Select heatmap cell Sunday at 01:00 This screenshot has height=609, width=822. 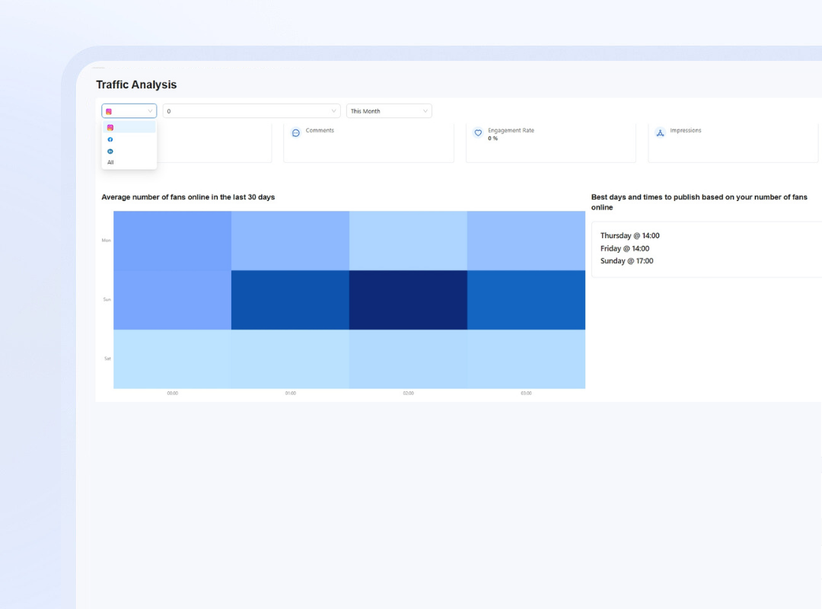[x=291, y=300]
